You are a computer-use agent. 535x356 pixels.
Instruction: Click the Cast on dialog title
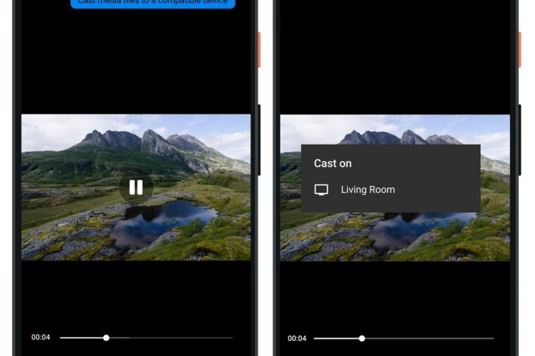(332, 163)
